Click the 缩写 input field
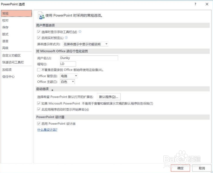 click(x=68, y=64)
